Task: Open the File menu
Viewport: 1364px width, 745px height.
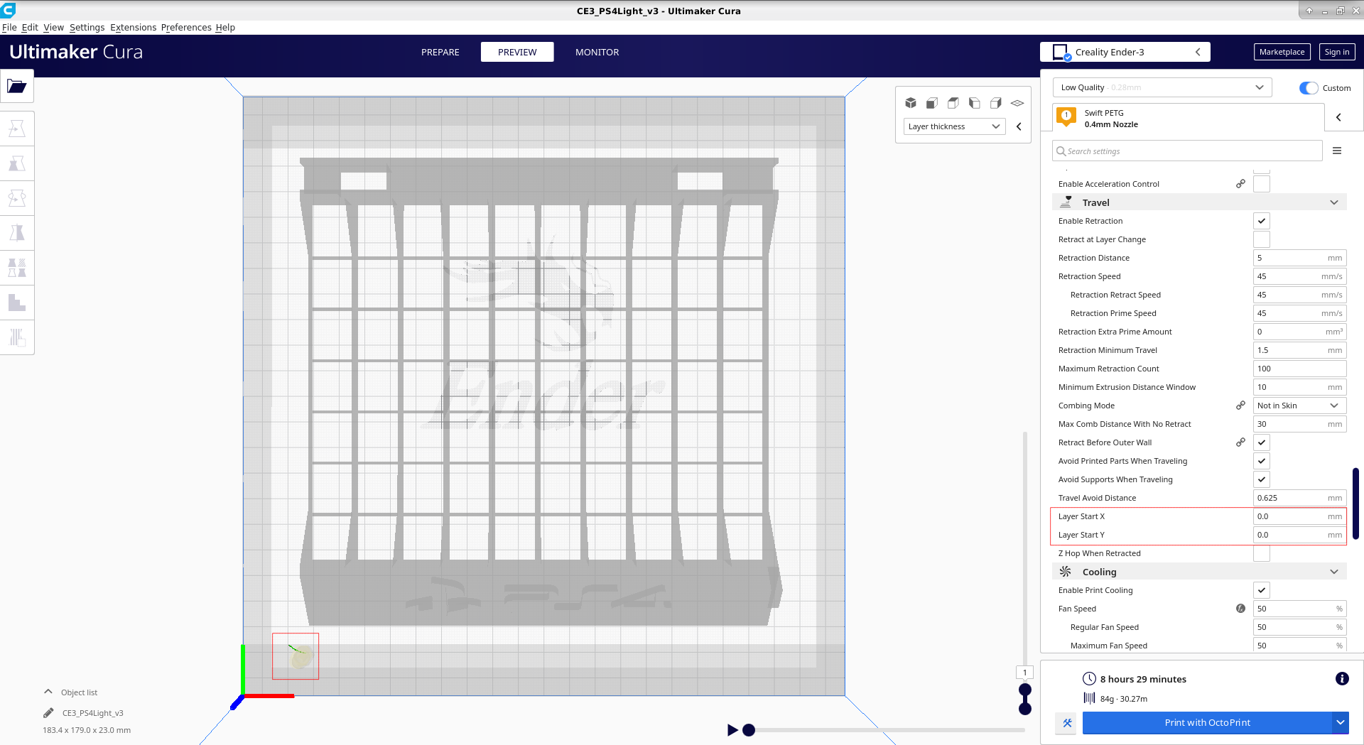Action: point(9,27)
